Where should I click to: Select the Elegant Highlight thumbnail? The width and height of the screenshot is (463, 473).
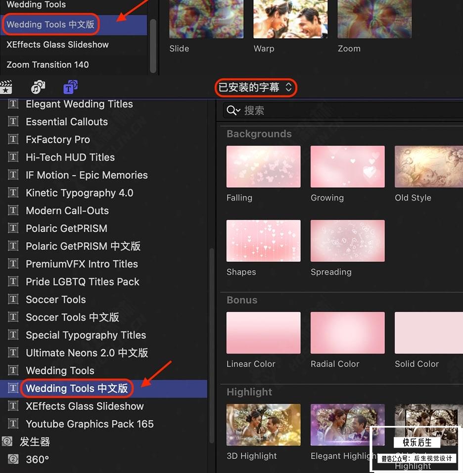point(348,425)
